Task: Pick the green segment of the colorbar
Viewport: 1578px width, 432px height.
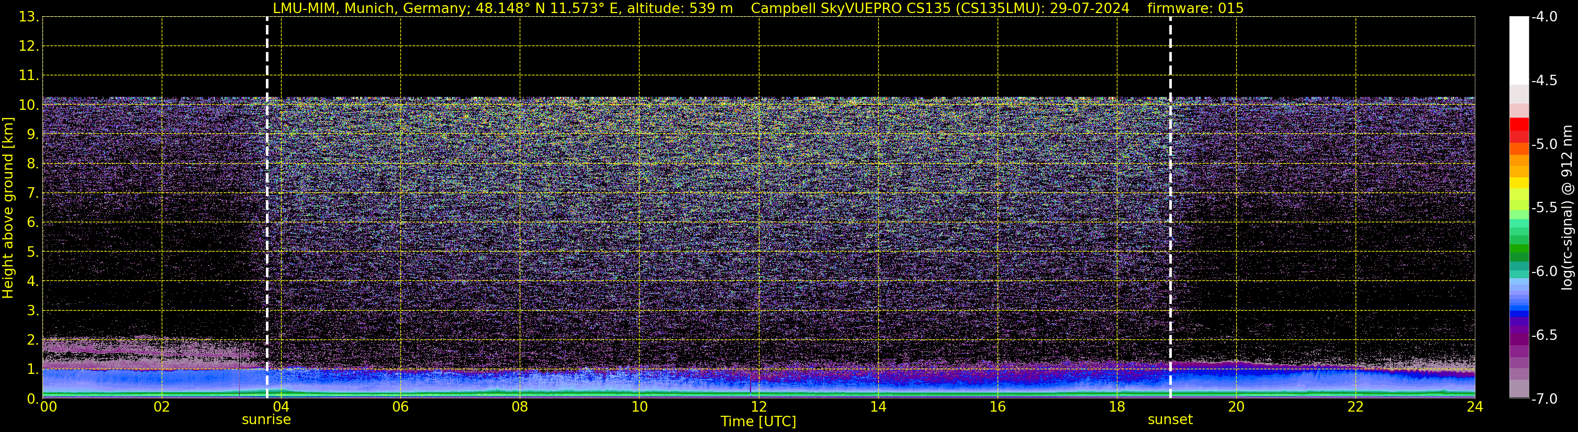Action: [x=1519, y=249]
